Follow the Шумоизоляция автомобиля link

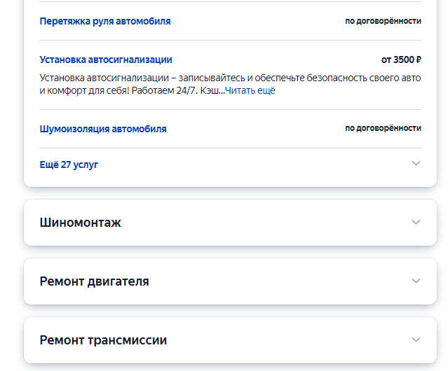[x=103, y=129]
